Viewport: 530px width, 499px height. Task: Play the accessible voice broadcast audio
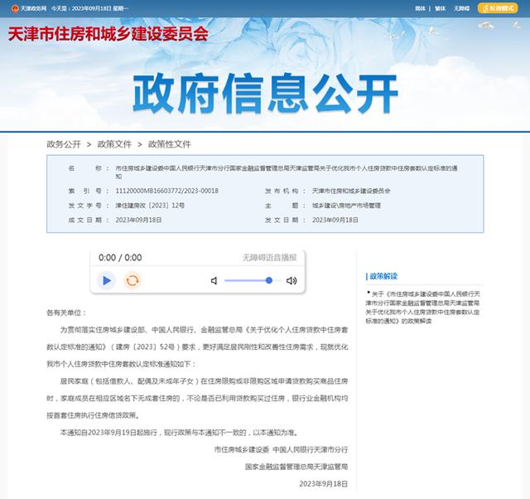107,281
